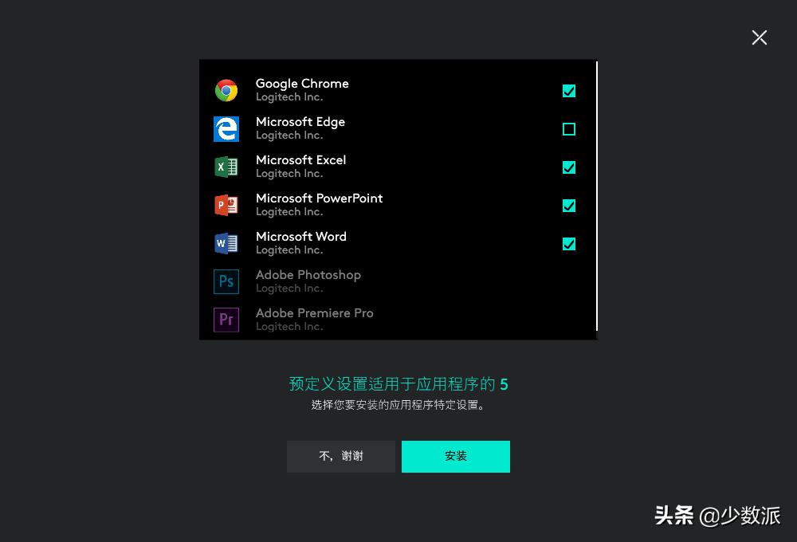
Task: Uncheck the Microsoft Word checkbox
Action: click(x=569, y=244)
